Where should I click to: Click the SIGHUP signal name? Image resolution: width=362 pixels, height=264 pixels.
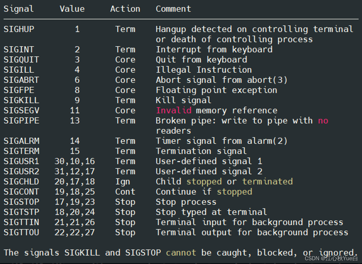point(19,29)
